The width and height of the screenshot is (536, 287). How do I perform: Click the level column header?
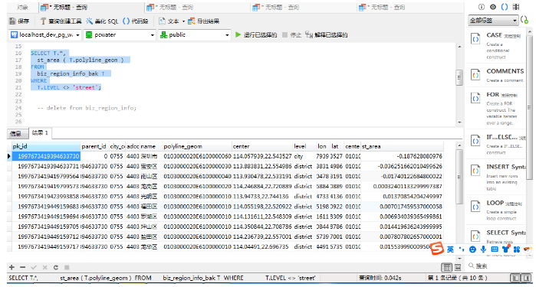pyautogui.click(x=304, y=146)
